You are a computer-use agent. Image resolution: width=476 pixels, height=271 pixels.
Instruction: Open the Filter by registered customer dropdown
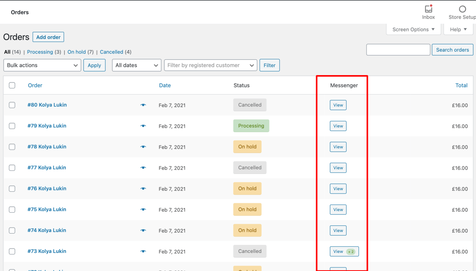pyautogui.click(x=210, y=65)
